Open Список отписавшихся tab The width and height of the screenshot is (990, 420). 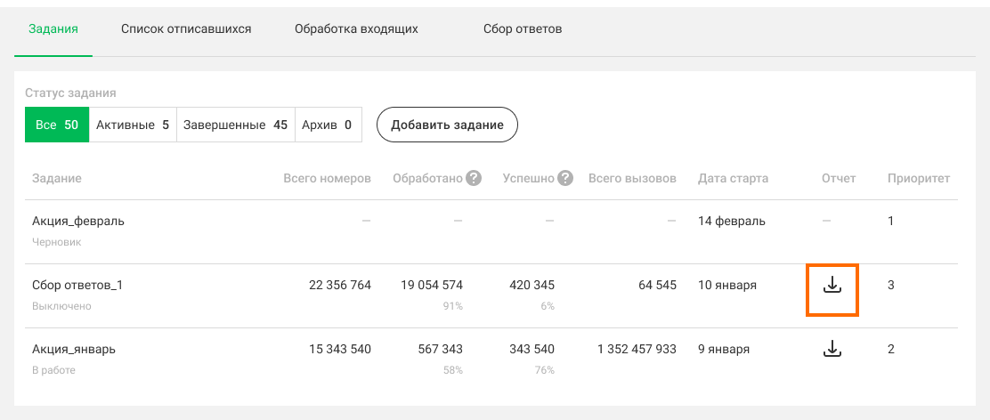coord(186,29)
